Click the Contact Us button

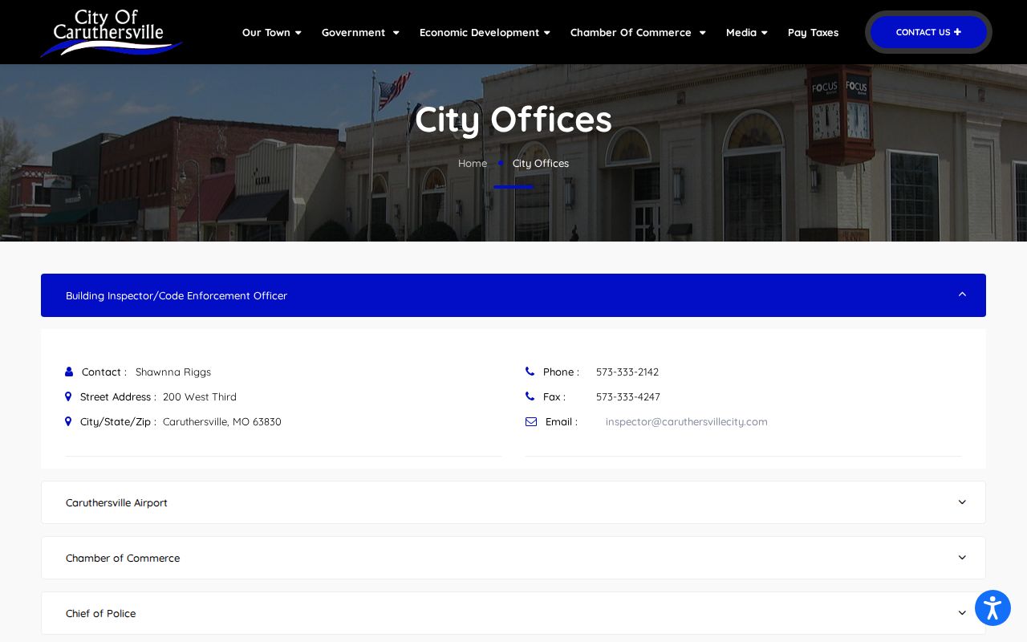tap(928, 32)
